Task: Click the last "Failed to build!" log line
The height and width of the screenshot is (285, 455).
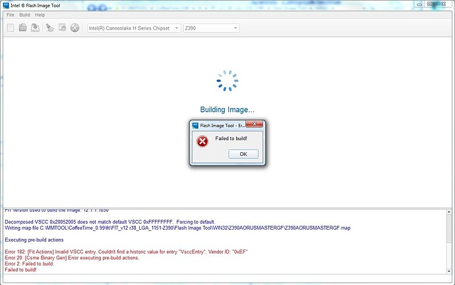Action: (20, 270)
